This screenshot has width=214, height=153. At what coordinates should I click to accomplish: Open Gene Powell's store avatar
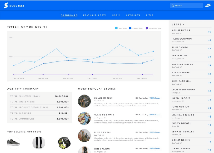tap(84, 136)
